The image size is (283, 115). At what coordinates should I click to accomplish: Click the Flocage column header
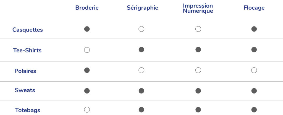click(x=254, y=8)
